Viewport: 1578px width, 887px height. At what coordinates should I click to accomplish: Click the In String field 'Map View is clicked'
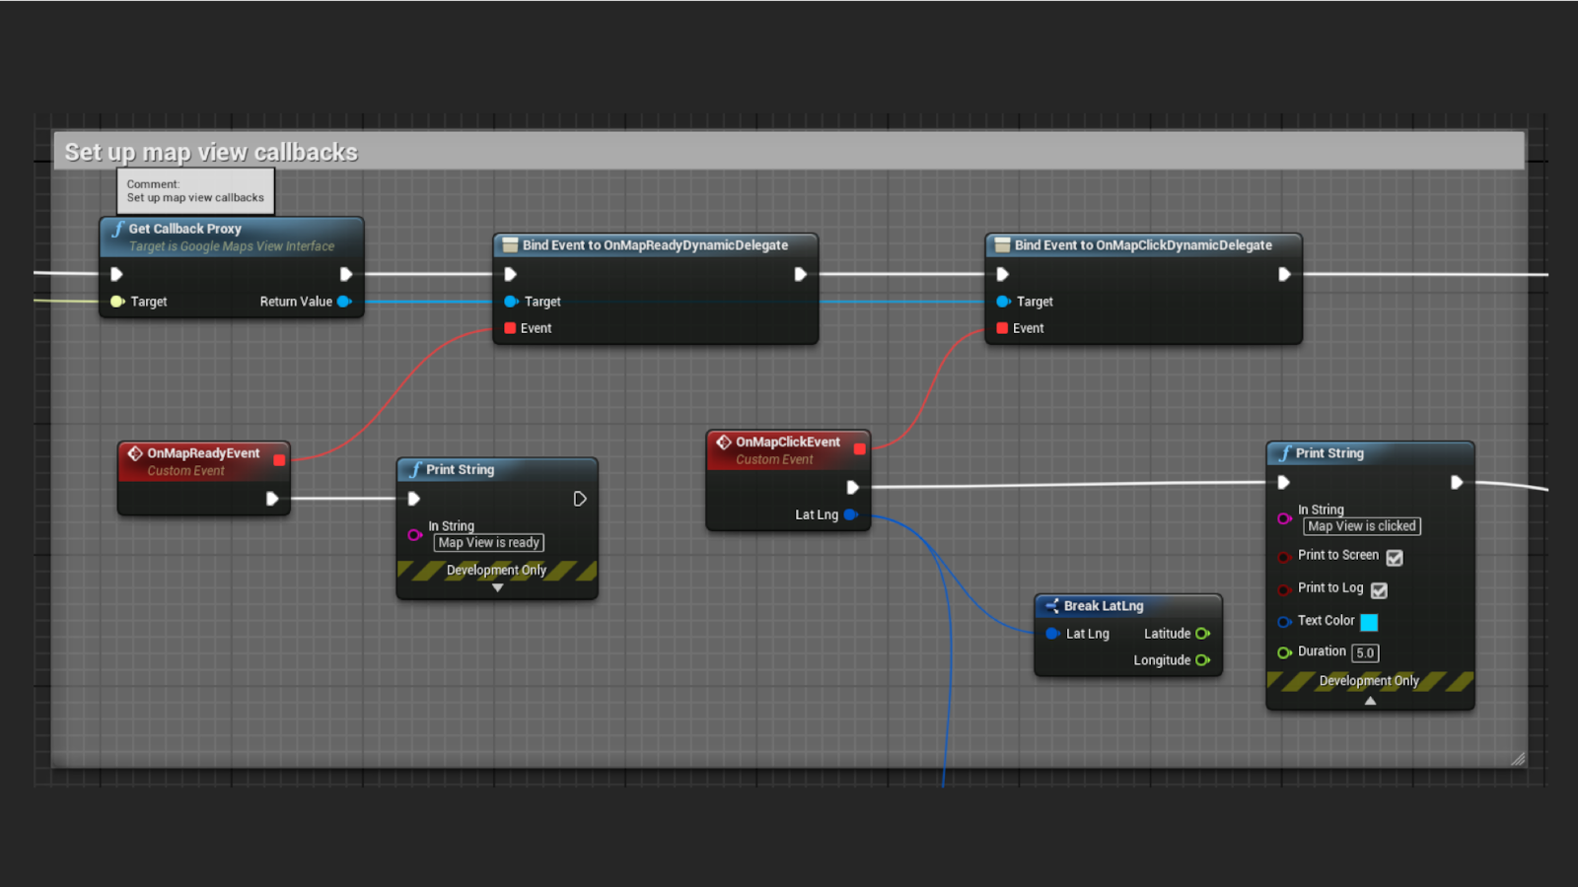pos(1361,526)
